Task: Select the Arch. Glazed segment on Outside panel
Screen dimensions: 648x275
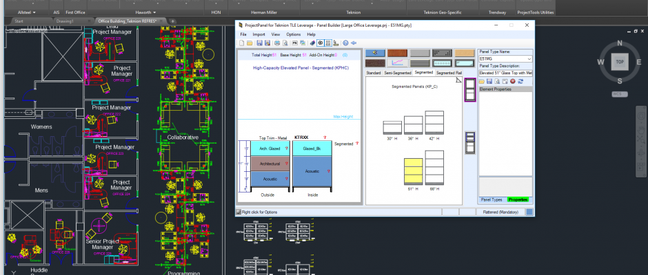Action: [270, 148]
